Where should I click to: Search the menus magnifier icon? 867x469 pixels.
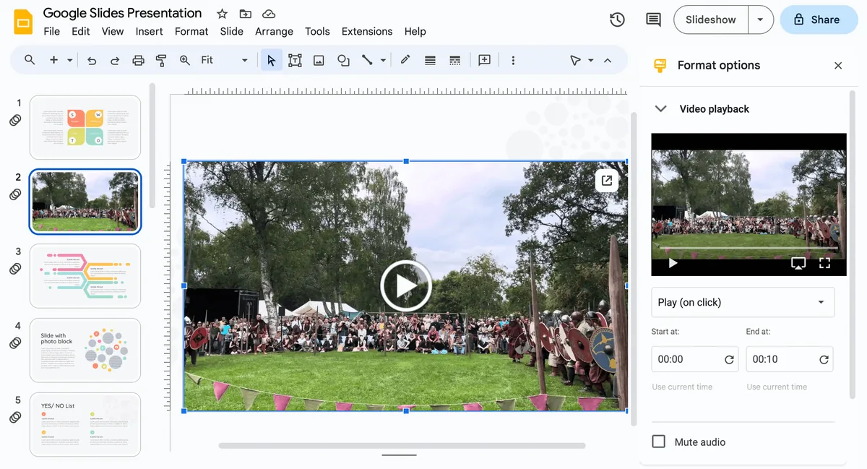(x=30, y=60)
